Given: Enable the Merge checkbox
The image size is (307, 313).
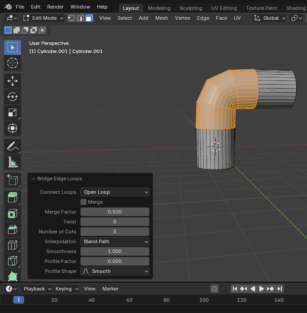Looking at the screenshot, I should [x=83, y=202].
